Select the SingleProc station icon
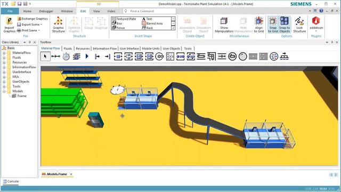 click(x=118, y=57)
